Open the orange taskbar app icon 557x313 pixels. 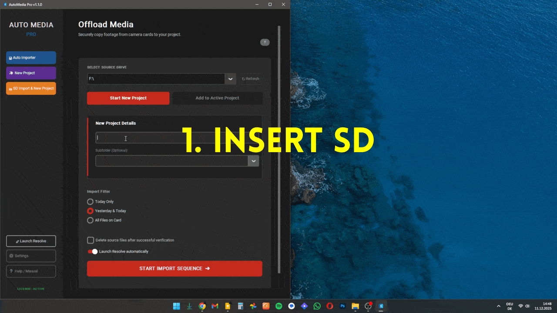[266, 306]
